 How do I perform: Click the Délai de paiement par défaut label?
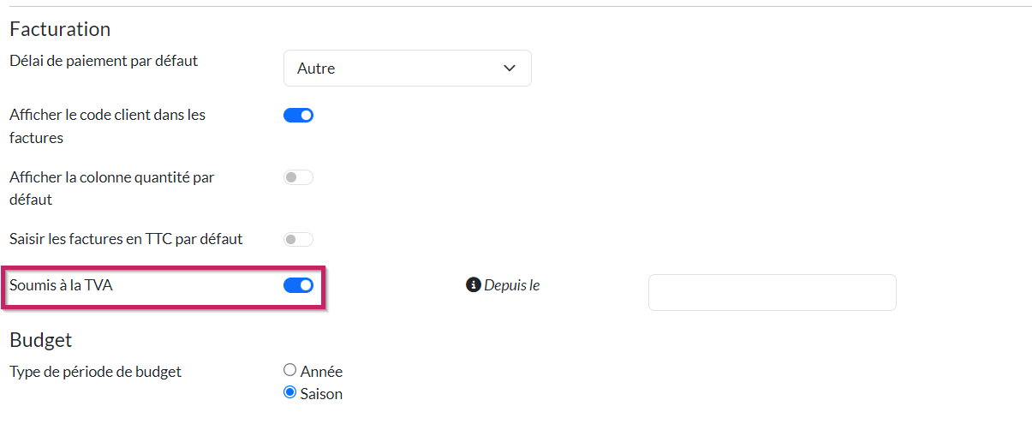click(x=104, y=61)
